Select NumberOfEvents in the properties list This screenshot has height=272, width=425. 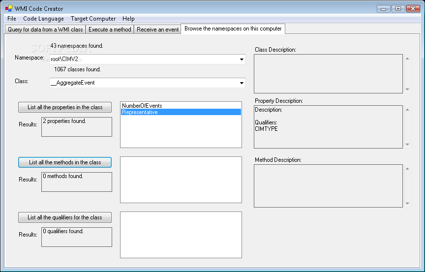[181, 106]
